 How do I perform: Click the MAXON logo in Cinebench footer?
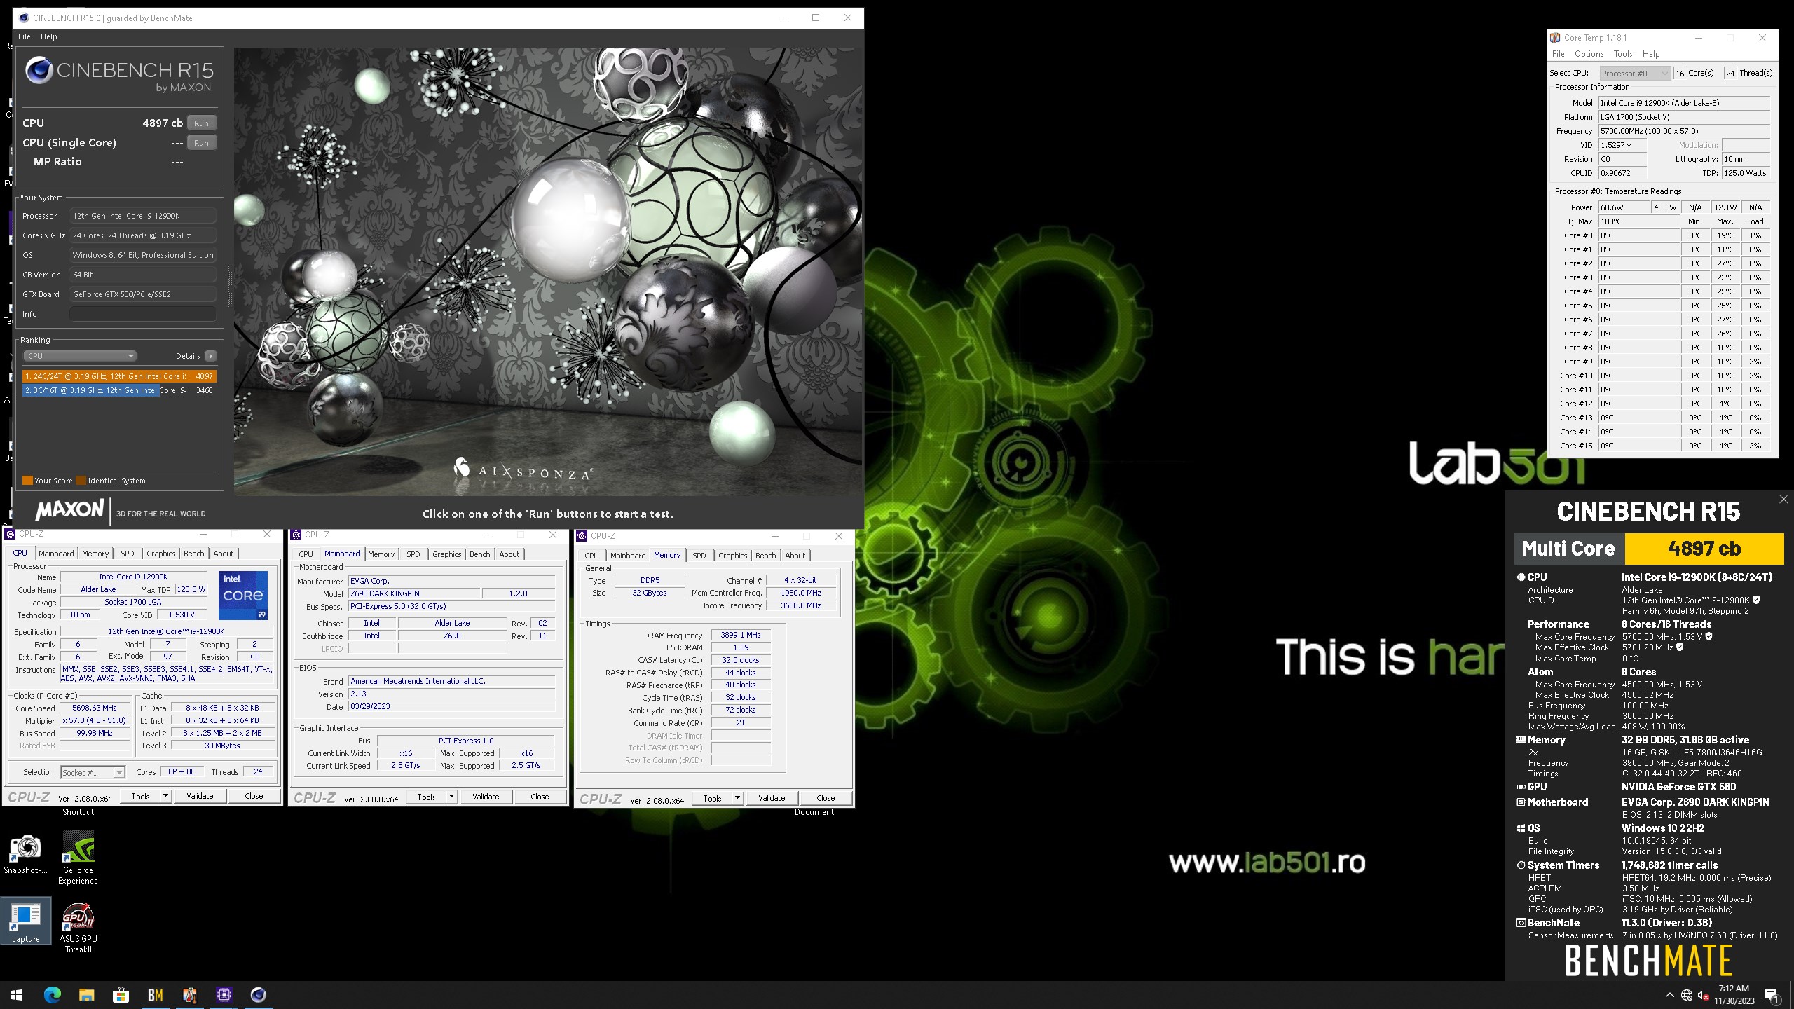click(69, 510)
